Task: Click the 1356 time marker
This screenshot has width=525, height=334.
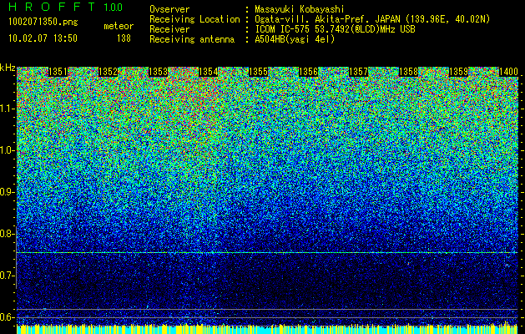Action: point(308,72)
